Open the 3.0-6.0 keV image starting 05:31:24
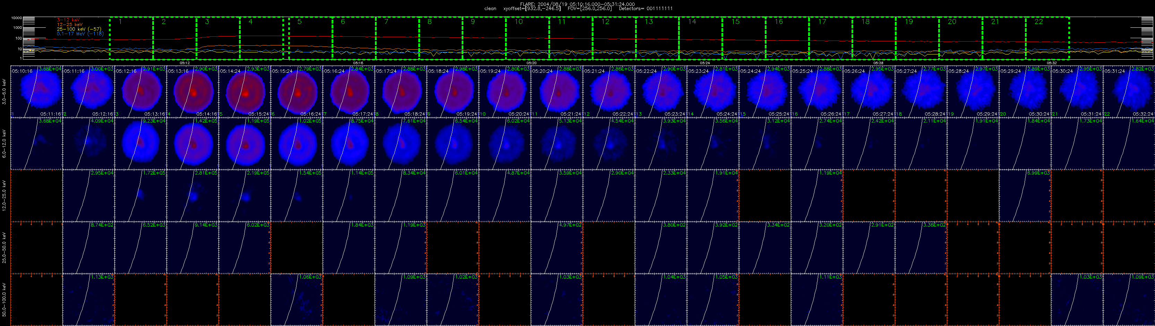The width and height of the screenshot is (1155, 326). click(1129, 92)
